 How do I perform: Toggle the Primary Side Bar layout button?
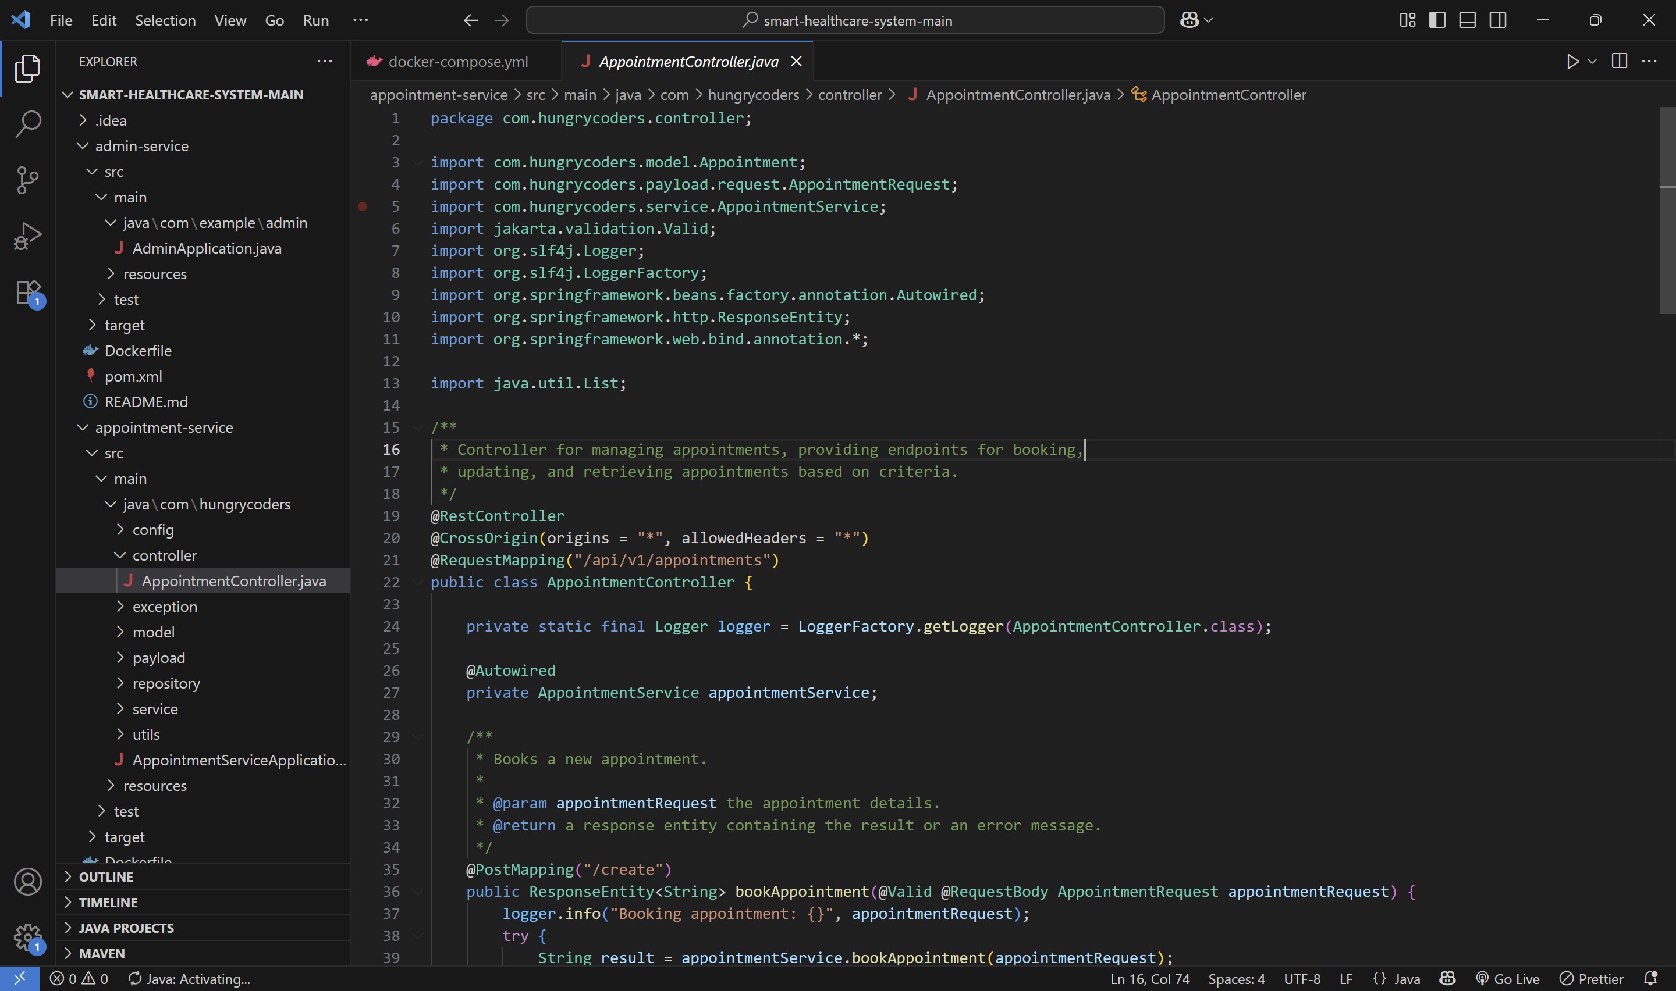(1437, 20)
